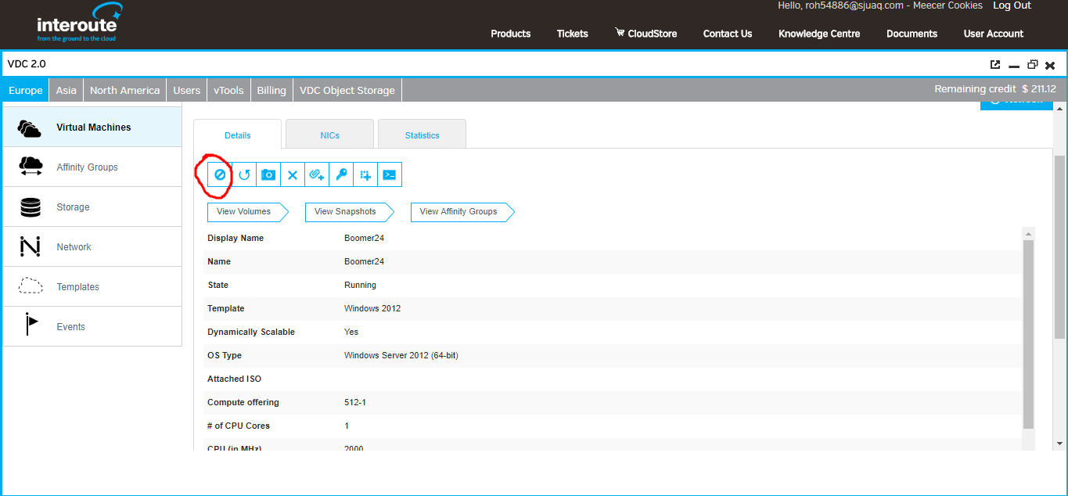Click the Virtual Machines clouds icon in the sidebar
This screenshot has height=496, width=1068.
(x=30, y=128)
